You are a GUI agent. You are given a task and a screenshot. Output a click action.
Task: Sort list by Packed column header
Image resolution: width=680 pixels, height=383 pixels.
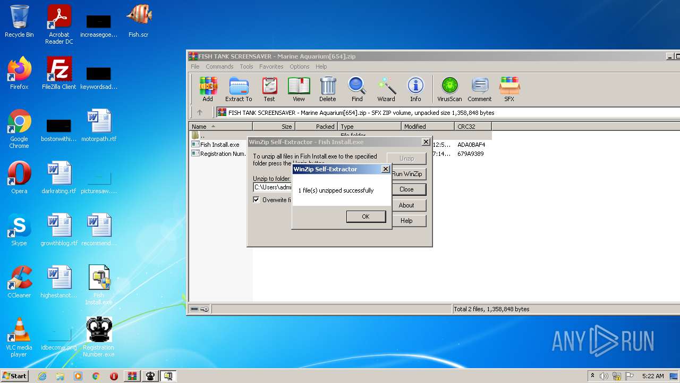(316, 127)
